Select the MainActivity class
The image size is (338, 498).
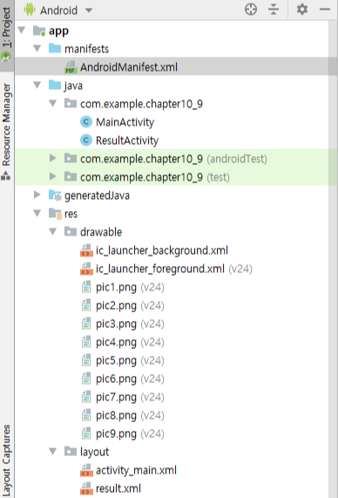click(x=125, y=122)
